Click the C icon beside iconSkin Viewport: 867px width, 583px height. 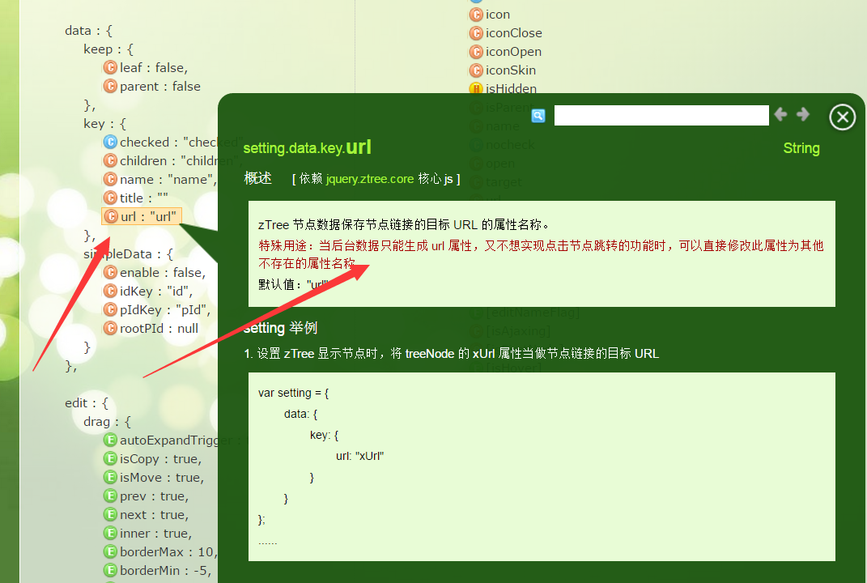point(476,70)
